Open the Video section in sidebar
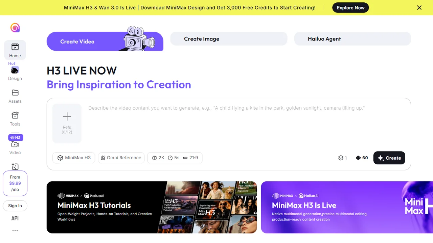Screen dimensions: 433x243 [x=15, y=147]
